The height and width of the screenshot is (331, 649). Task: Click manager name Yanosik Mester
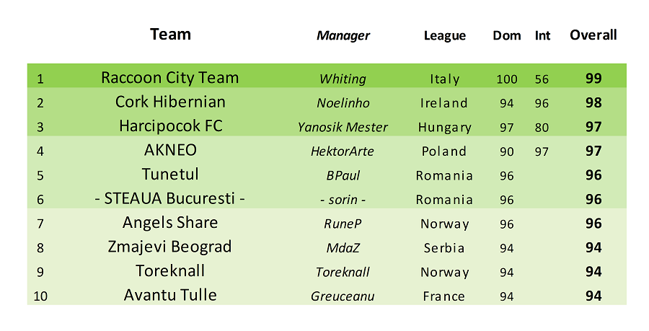(x=343, y=127)
